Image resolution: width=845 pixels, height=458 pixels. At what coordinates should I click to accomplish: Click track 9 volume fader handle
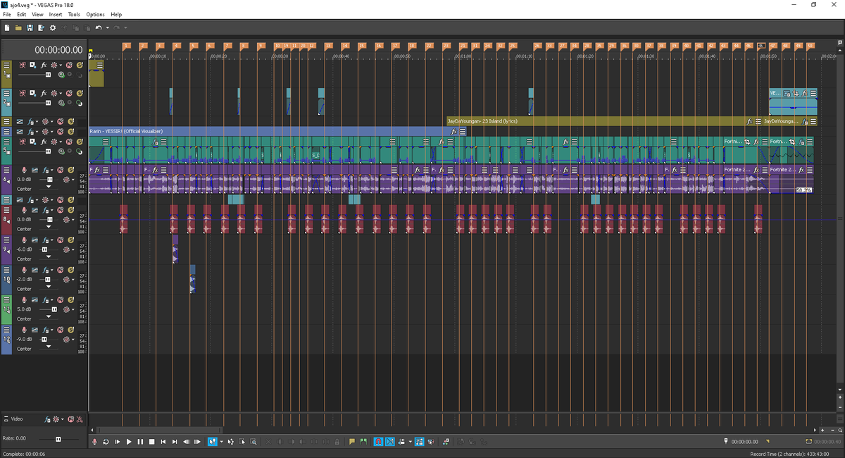44,249
